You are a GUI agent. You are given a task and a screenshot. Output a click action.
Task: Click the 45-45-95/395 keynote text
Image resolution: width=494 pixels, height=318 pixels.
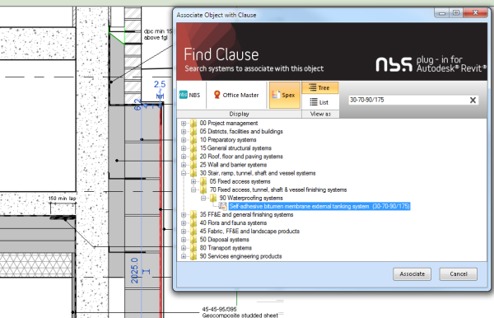pos(219,309)
